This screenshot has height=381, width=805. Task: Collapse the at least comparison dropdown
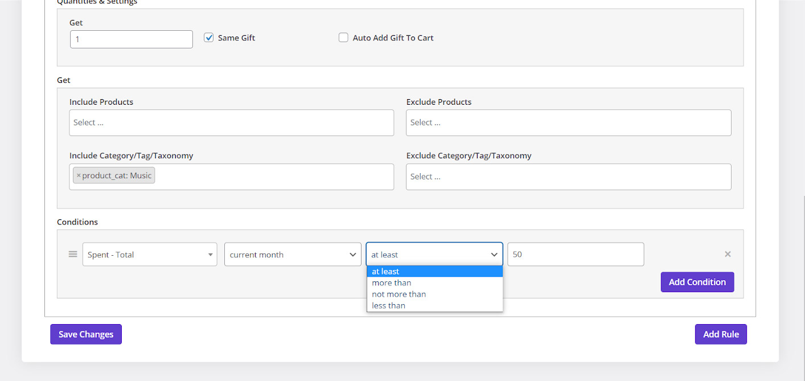point(434,255)
